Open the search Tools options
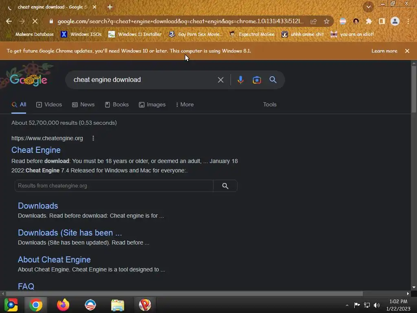Screen dimensions: 417x313 click(270, 105)
